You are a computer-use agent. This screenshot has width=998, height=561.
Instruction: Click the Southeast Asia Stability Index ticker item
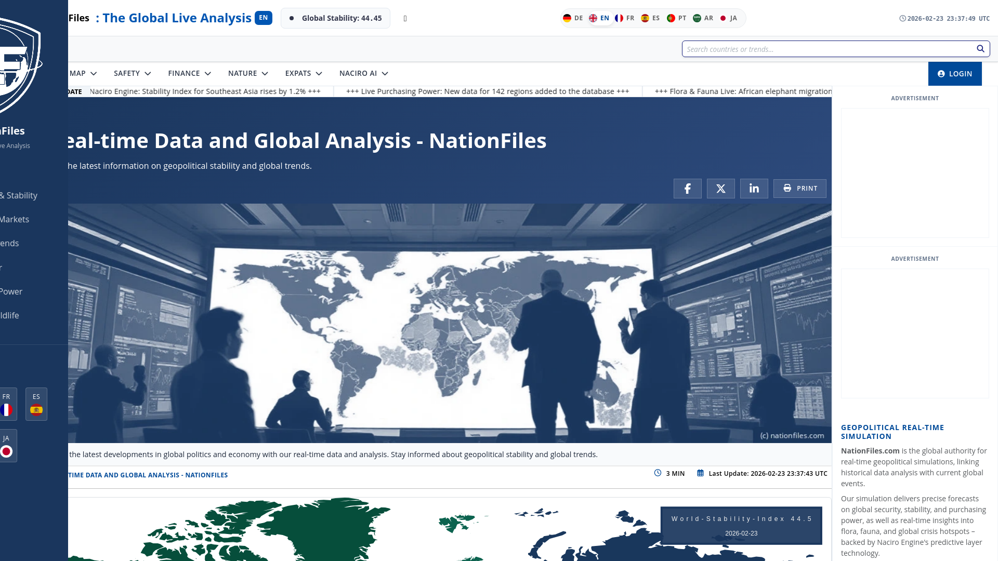(x=205, y=91)
